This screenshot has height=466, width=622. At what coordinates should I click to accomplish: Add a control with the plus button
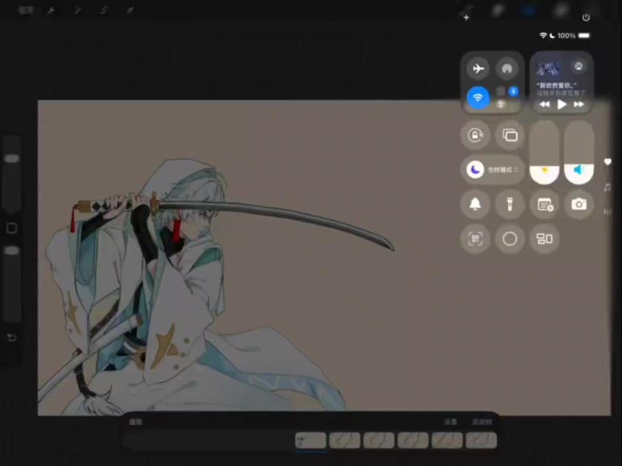(466, 17)
